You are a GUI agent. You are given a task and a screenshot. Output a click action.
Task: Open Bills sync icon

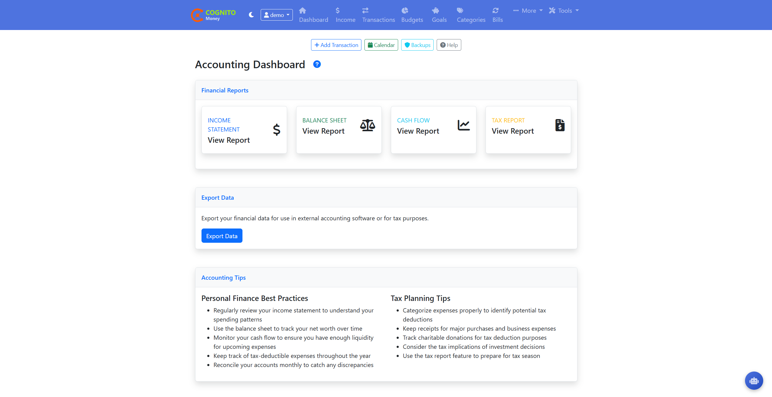496,11
